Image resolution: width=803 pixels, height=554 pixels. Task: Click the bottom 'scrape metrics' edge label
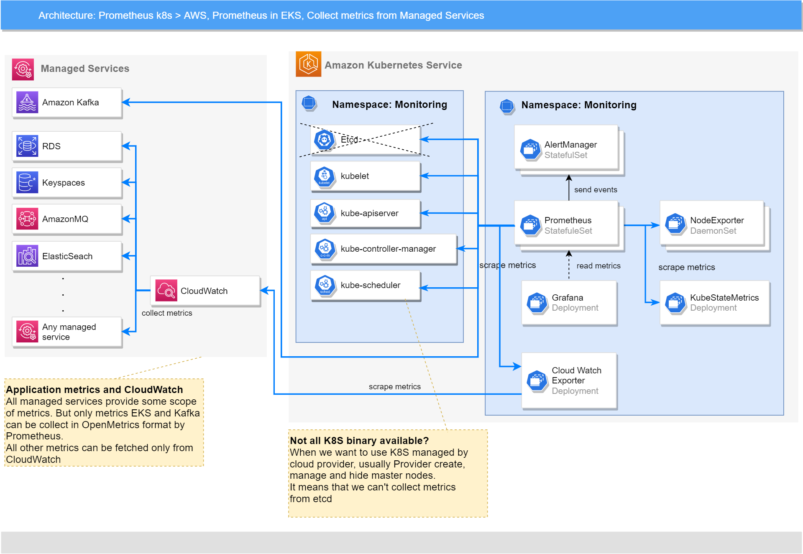pyautogui.click(x=394, y=387)
